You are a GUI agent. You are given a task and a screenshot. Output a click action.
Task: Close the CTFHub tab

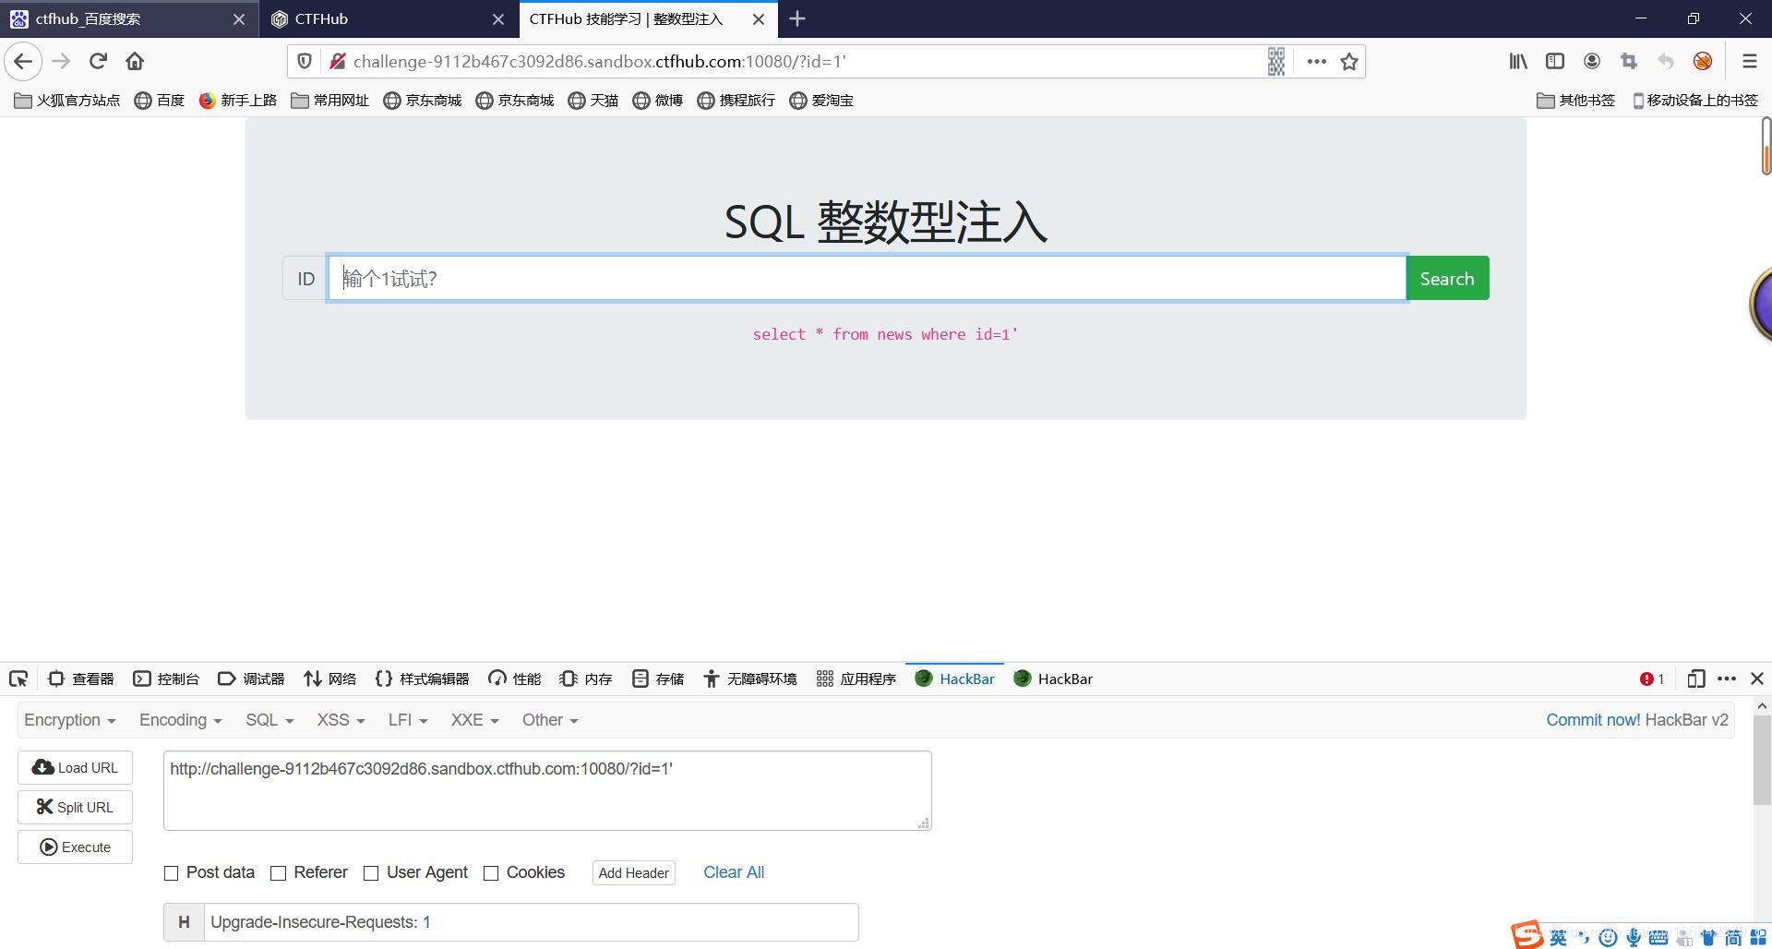click(498, 19)
